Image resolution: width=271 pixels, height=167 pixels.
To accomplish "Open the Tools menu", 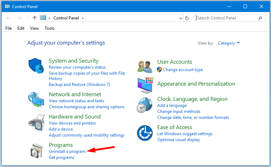I will click(x=49, y=28).
